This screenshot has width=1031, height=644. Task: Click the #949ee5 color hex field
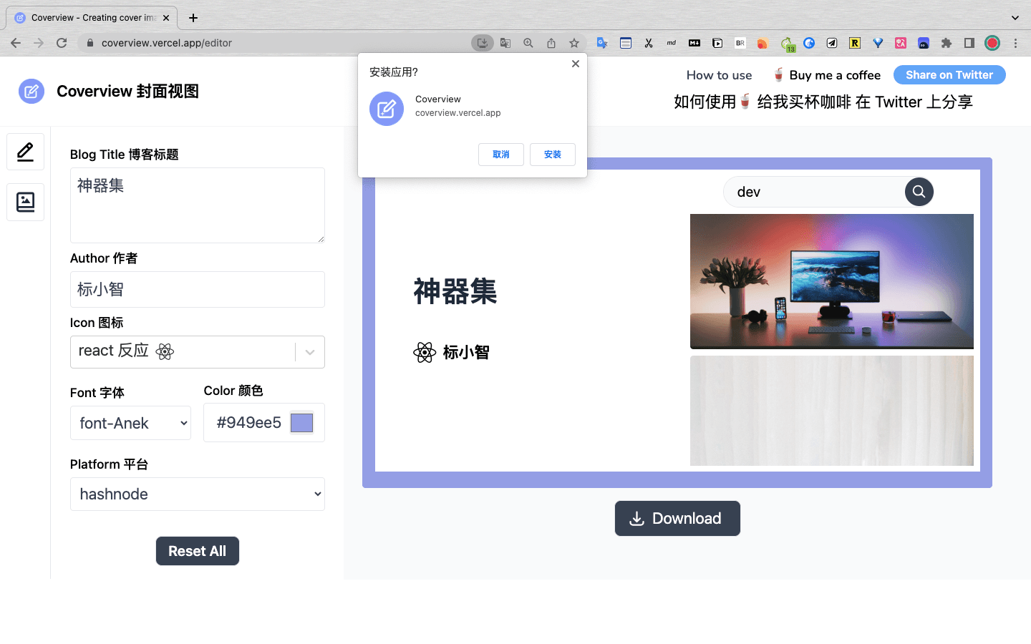(249, 423)
